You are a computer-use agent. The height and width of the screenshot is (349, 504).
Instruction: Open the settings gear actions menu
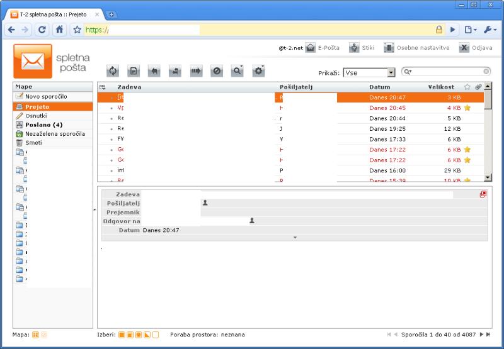click(258, 72)
